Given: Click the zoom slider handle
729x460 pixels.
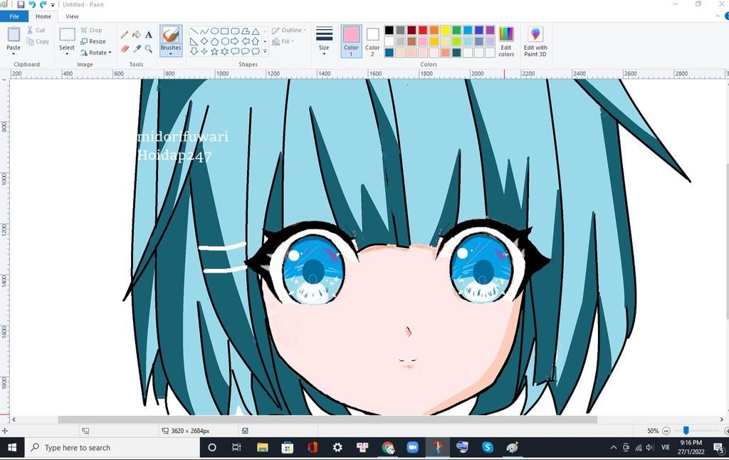Looking at the screenshot, I should (x=686, y=431).
